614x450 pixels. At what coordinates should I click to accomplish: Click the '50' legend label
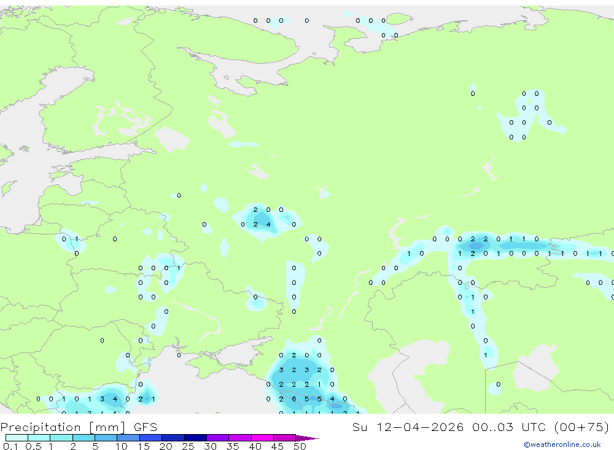300,446
